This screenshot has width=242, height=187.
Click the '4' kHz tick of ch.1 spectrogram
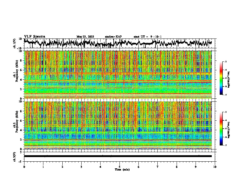(21, 80)
